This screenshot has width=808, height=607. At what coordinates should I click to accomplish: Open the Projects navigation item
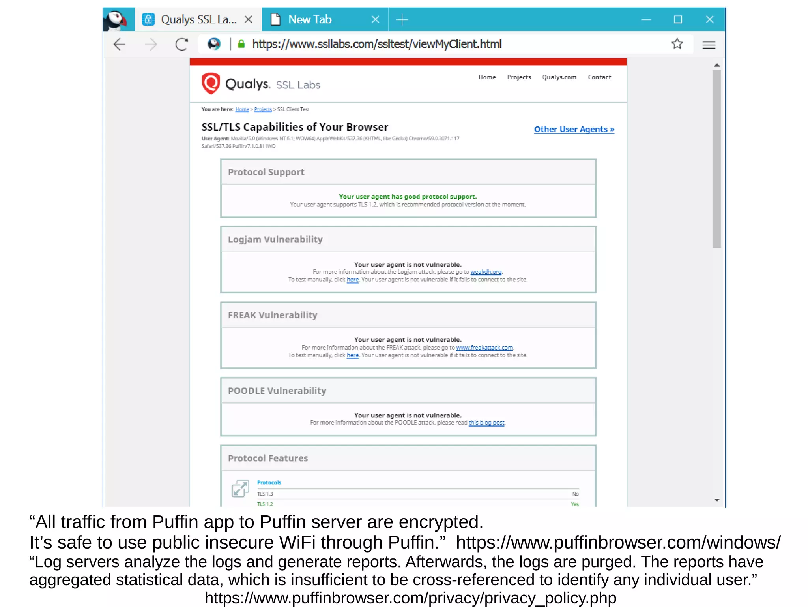[x=519, y=77]
